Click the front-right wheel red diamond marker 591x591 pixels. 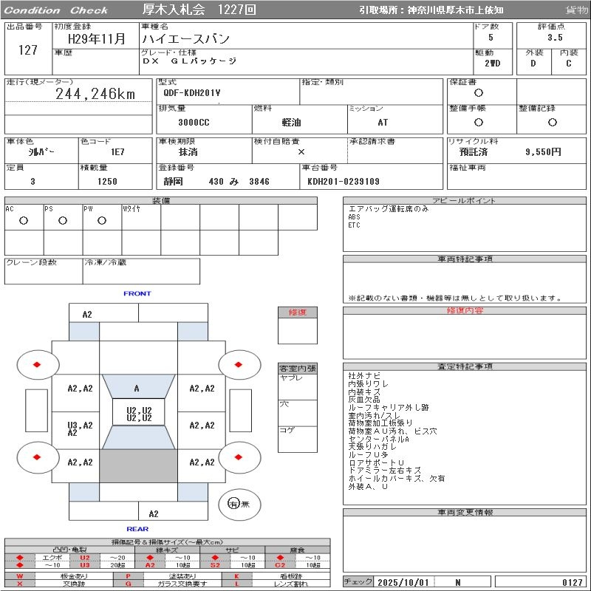239,364
